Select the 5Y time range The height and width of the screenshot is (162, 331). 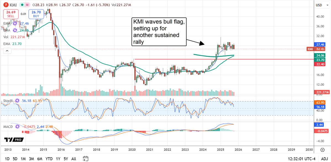coord(66,159)
